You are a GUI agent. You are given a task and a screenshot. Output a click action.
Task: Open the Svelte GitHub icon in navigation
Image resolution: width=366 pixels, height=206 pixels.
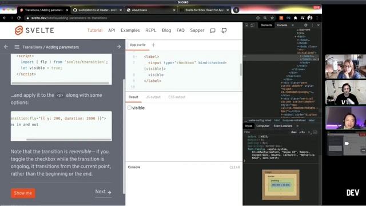(x=224, y=30)
